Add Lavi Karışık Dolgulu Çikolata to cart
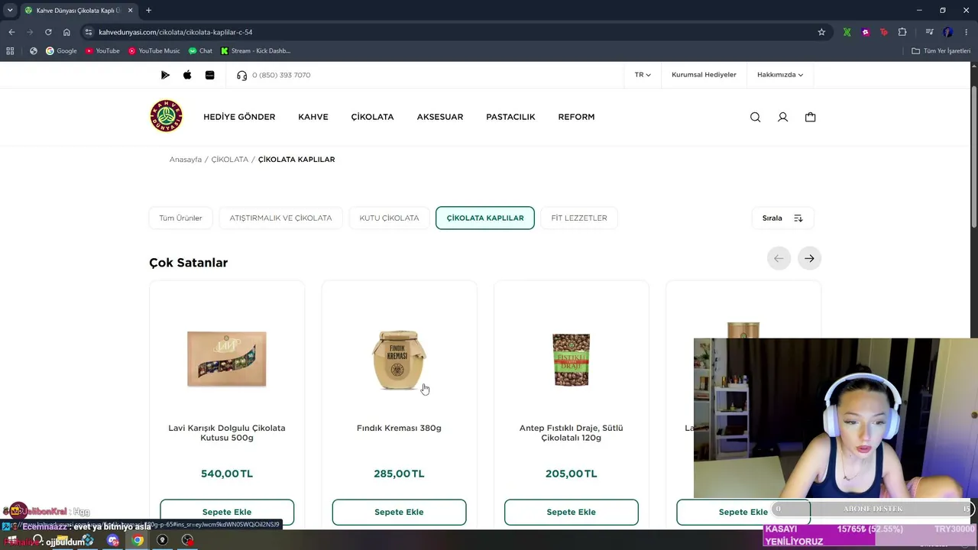 point(227,512)
